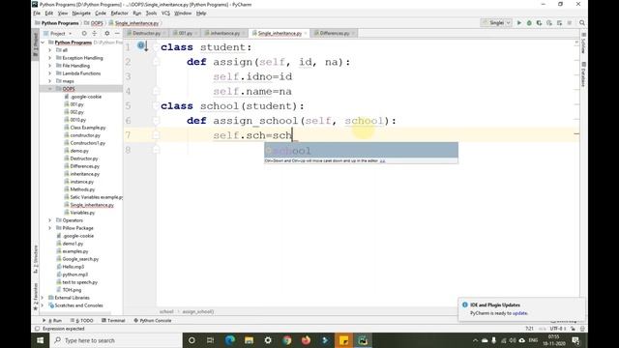
Task: Open the run configuration Single dropdown
Action: (x=496, y=23)
